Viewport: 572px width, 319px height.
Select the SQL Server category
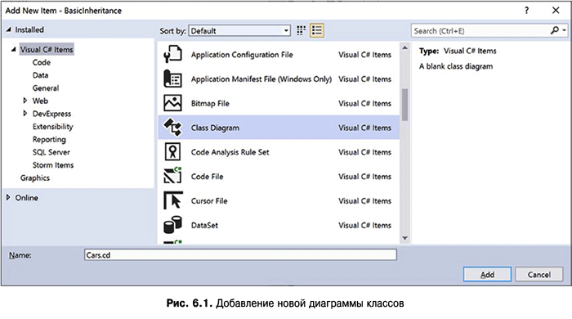point(51,152)
